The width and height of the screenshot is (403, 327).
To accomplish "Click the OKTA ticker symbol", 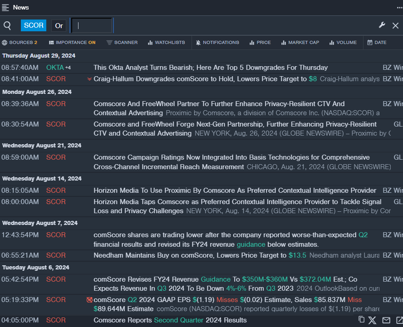I will coord(55,68).
